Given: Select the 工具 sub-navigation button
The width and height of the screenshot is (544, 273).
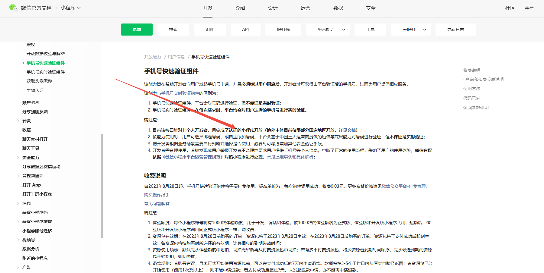Looking at the screenshot, I should pyautogui.click(x=370, y=30).
